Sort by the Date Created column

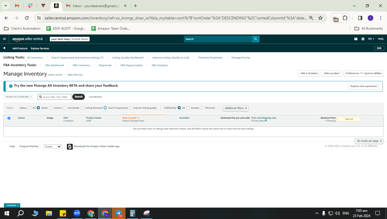pyautogui.click(x=131, y=118)
